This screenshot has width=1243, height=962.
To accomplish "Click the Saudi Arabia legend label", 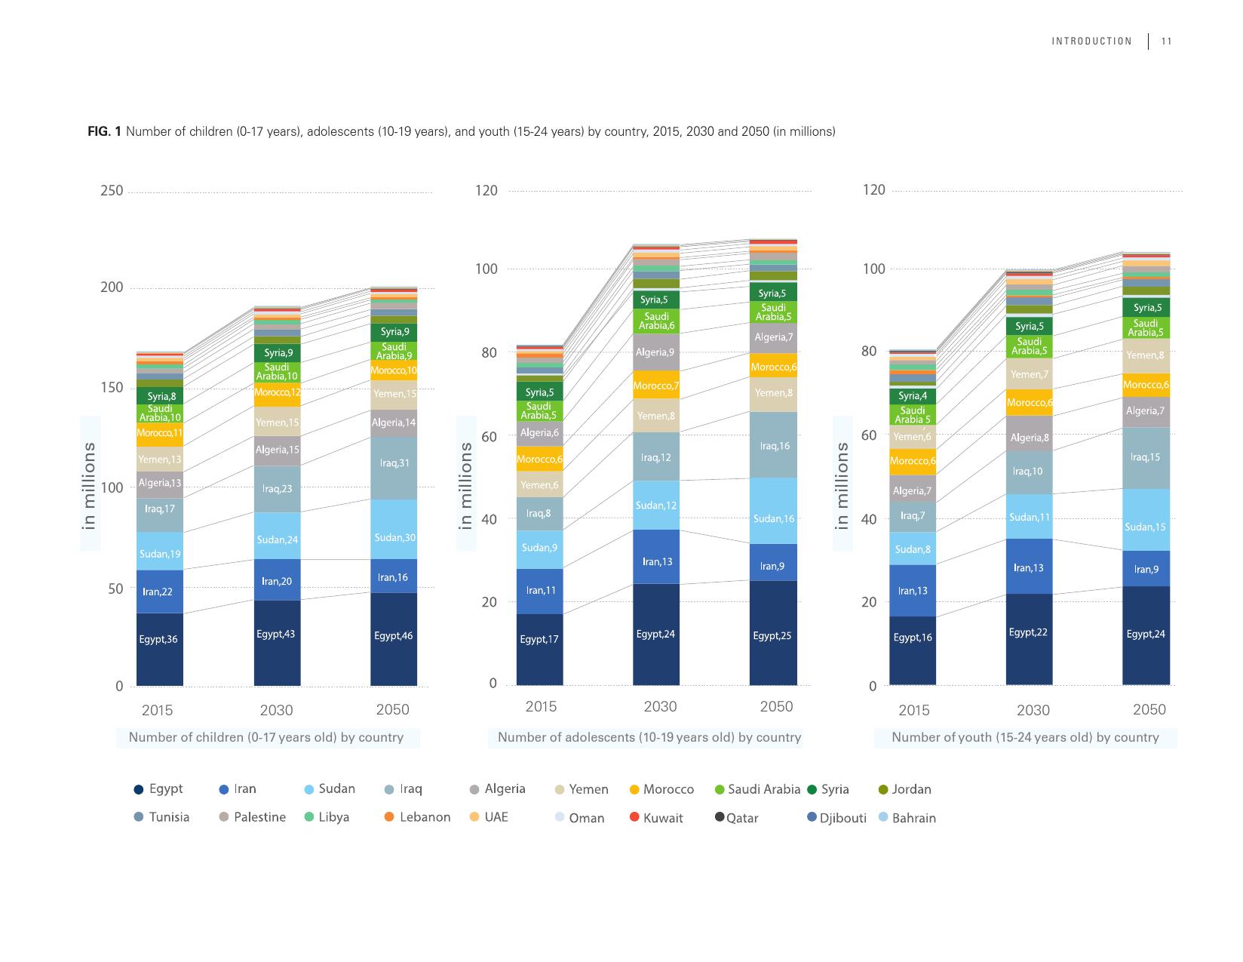I will (x=763, y=789).
